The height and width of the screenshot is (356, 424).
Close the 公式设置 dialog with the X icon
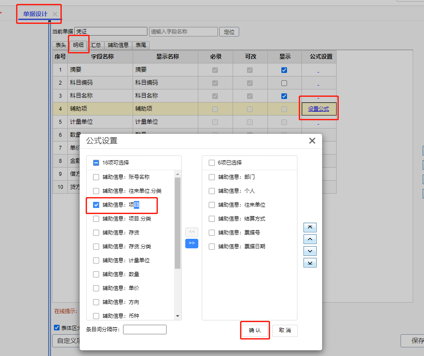coord(312,140)
